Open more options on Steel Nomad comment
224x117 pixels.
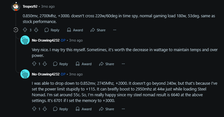[123, 109]
